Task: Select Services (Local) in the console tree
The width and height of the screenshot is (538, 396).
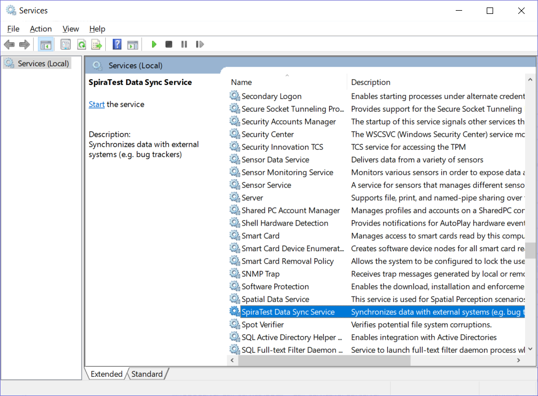Action: [x=43, y=64]
